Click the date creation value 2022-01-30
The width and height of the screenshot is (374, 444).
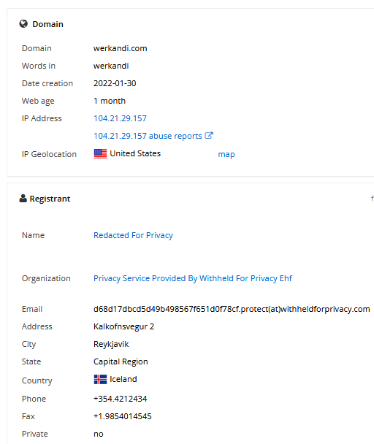[x=115, y=83]
